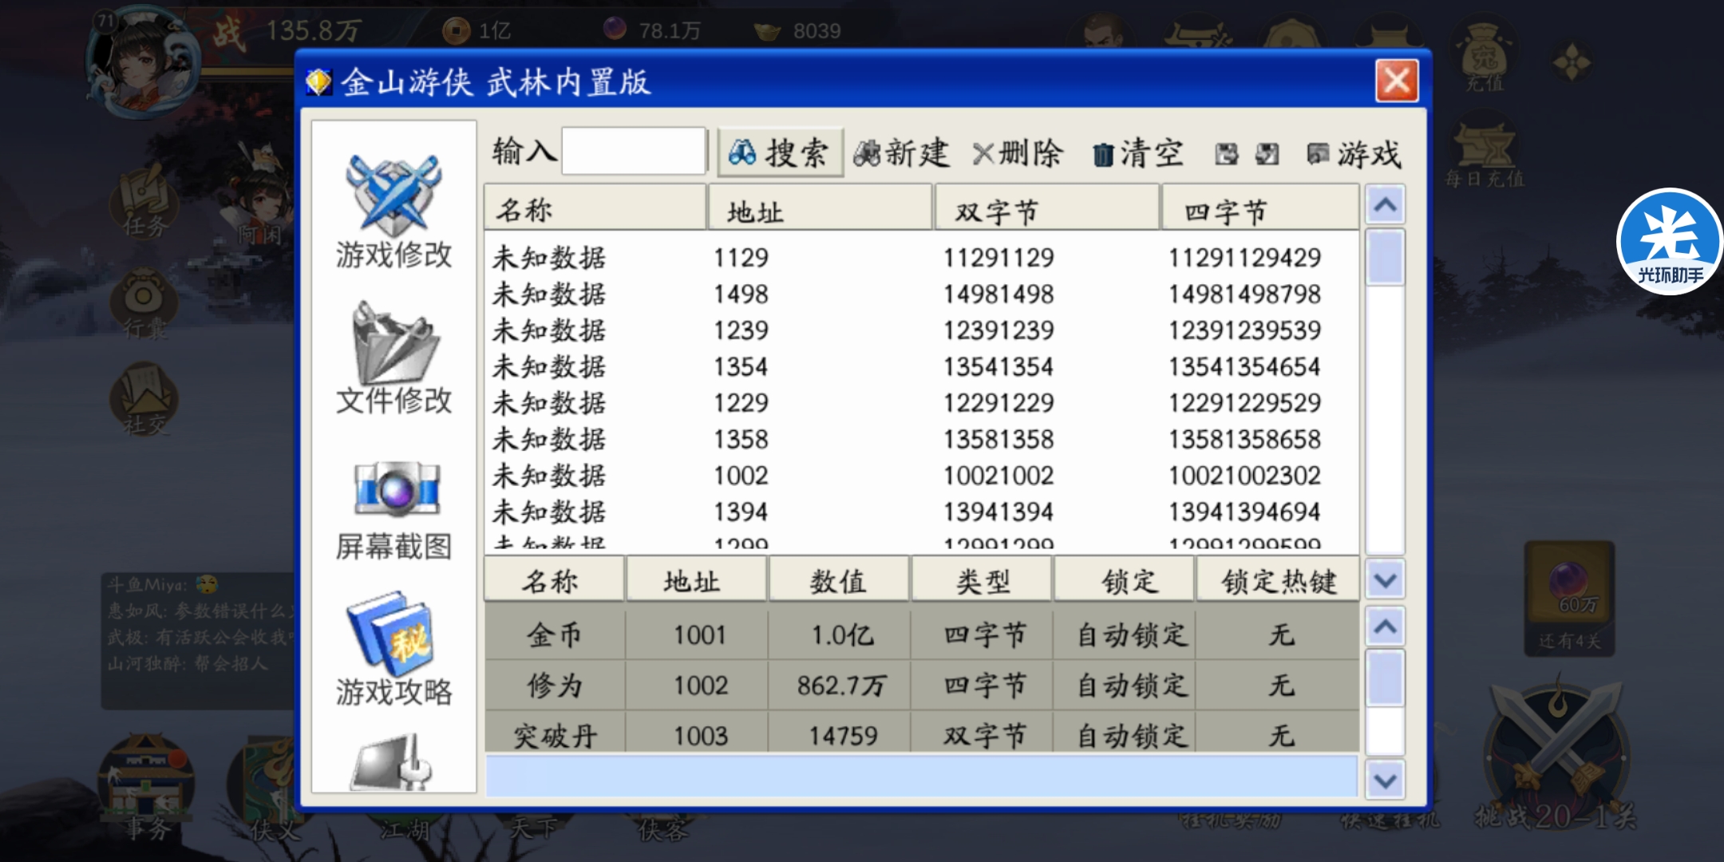This screenshot has width=1724, height=862.
Task: Click the 862.7万 value of 修为
Action: [841, 685]
